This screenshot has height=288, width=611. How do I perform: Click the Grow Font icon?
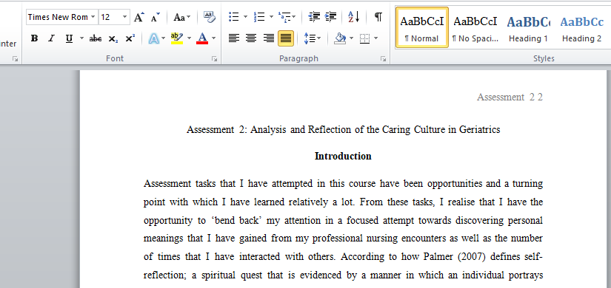pos(139,17)
